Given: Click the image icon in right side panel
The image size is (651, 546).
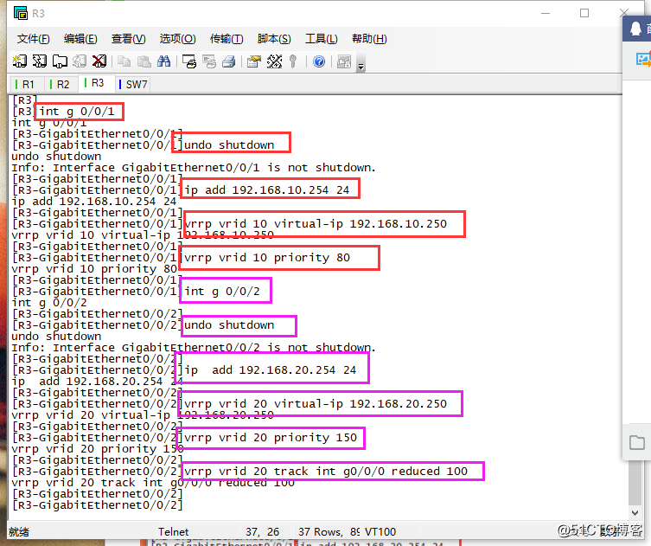Looking at the screenshot, I should point(643,60).
